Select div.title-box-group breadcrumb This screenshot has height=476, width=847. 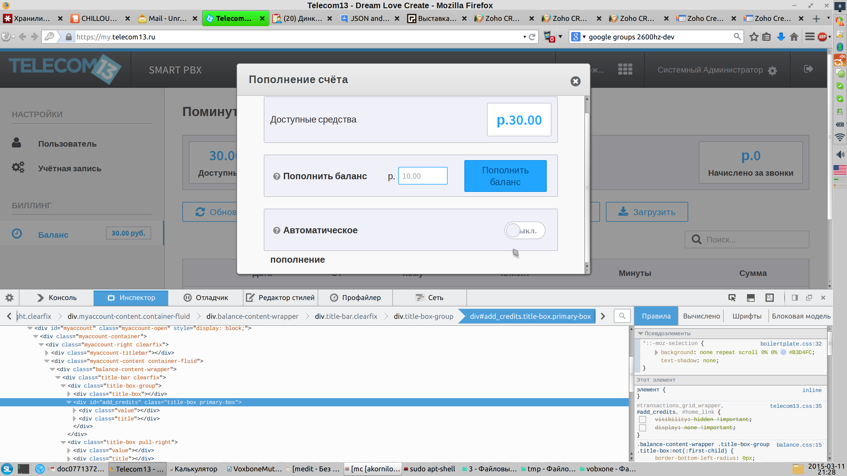click(423, 316)
